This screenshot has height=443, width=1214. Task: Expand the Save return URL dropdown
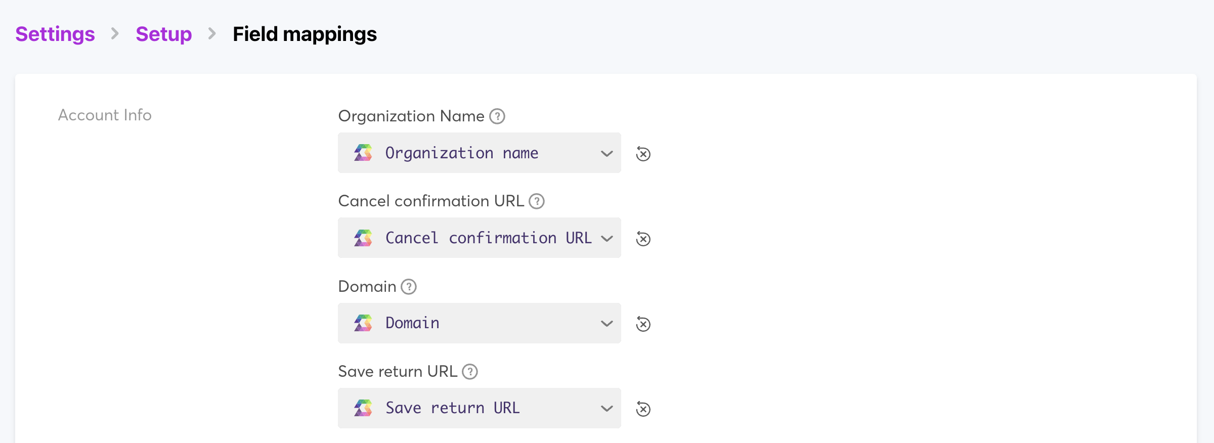point(479,408)
